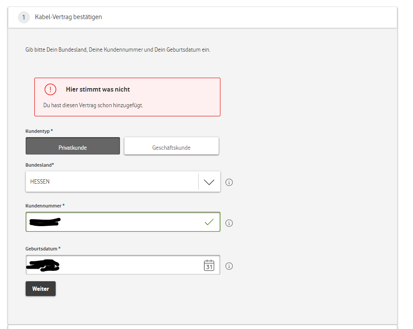Screen dimensions: 413x329
Task: Click the Weiter button
Action: pyautogui.click(x=40, y=289)
